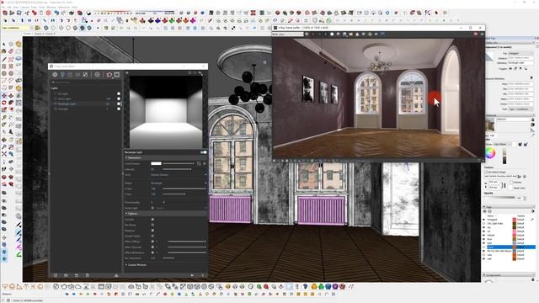This screenshot has width=539, height=303.
Task: Open the Extensions menu
Action: point(64,7)
